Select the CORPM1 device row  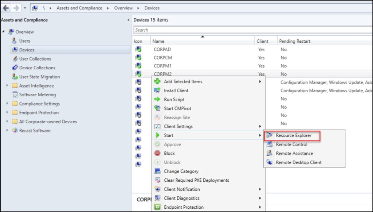tap(252, 66)
